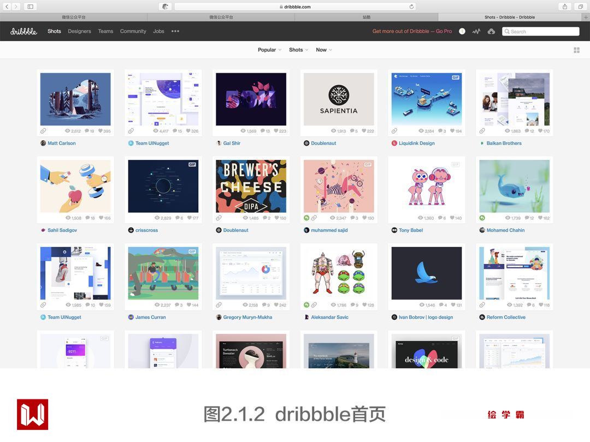Click the attachment icon on the Reform Collective shot
Image resolution: width=590 pixels, height=442 pixels.
482,305
